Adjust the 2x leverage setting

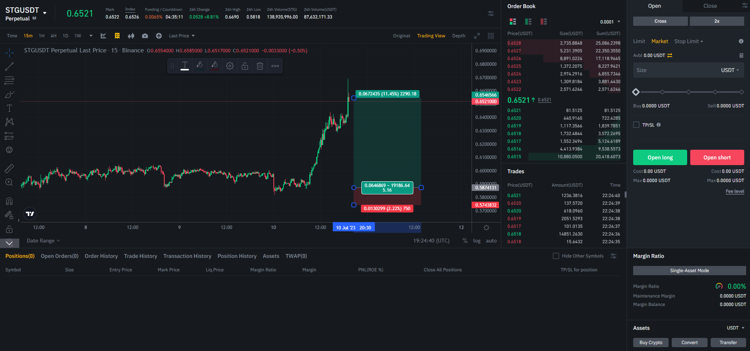pos(717,21)
